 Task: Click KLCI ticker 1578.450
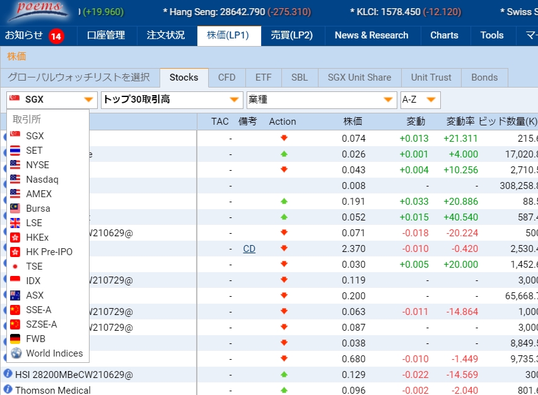pos(406,12)
